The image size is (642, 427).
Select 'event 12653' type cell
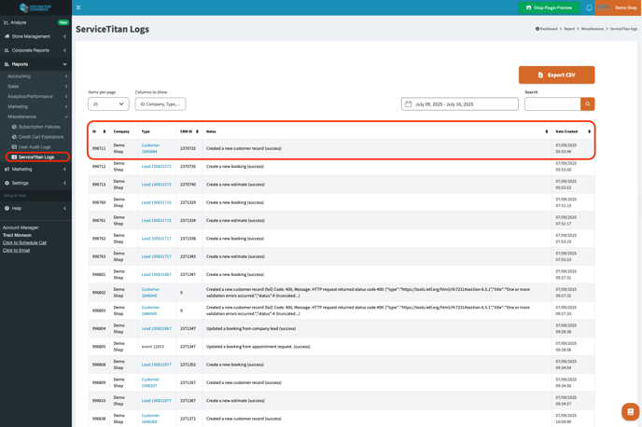152,347
